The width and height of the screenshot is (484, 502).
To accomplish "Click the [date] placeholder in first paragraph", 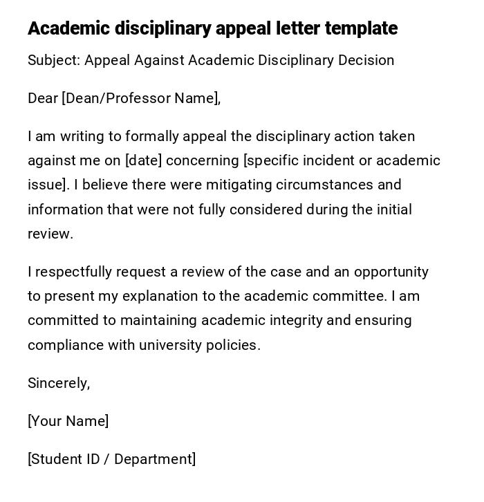I will 143,160.
